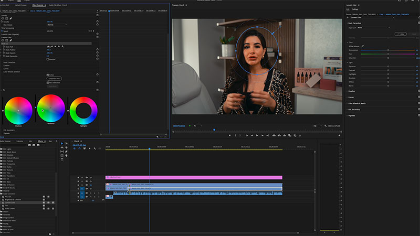Viewport: 420px width, 236px height.
Task: Switch to Lumetri Scopes tab
Action: pos(20,5)
